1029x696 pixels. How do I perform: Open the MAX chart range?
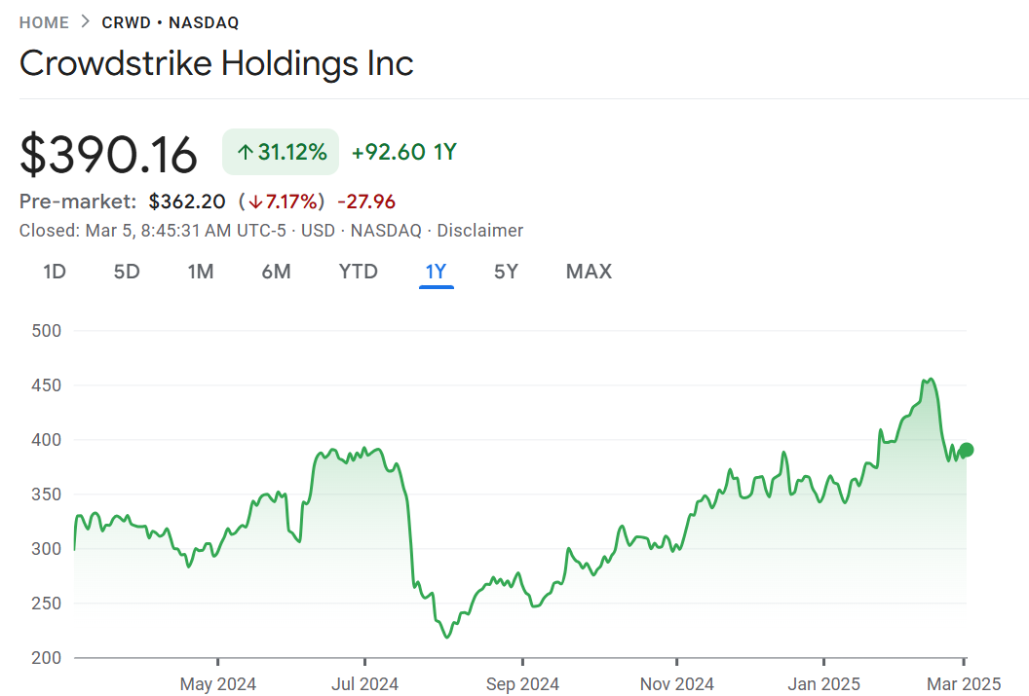tap(589, 272)
